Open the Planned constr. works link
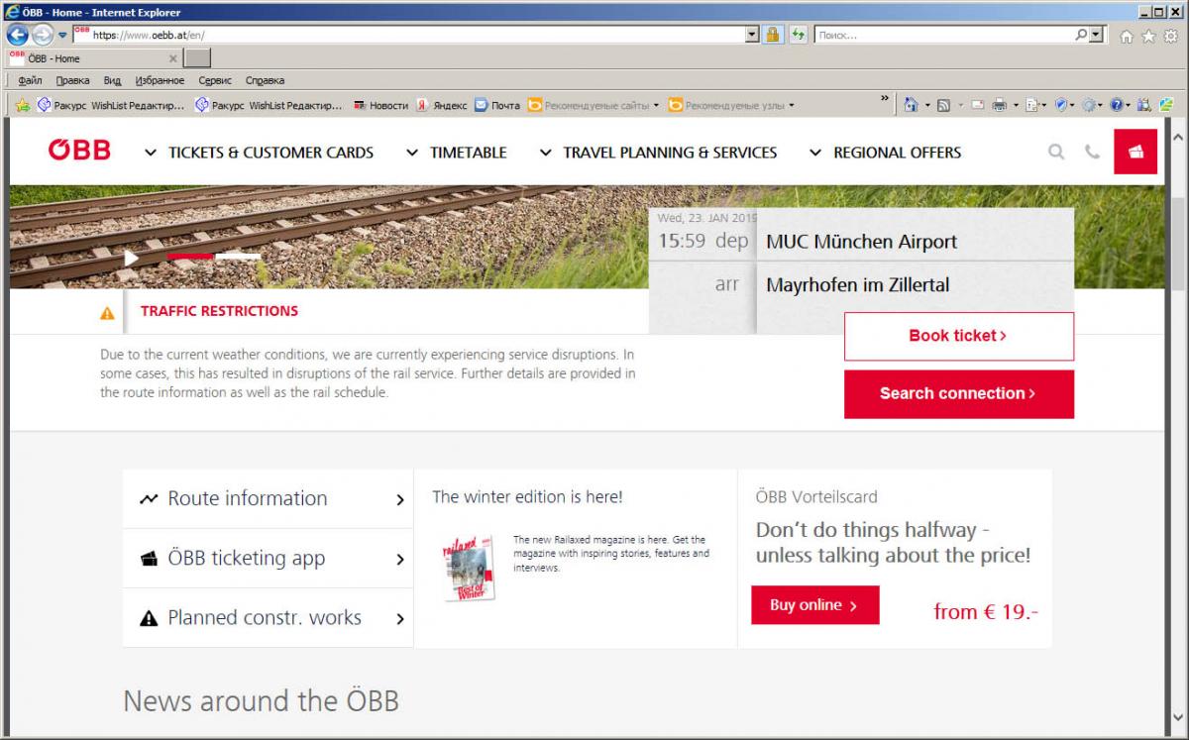Image resolution: width=1189 pixels, height=740 pixels. [269, 618]
